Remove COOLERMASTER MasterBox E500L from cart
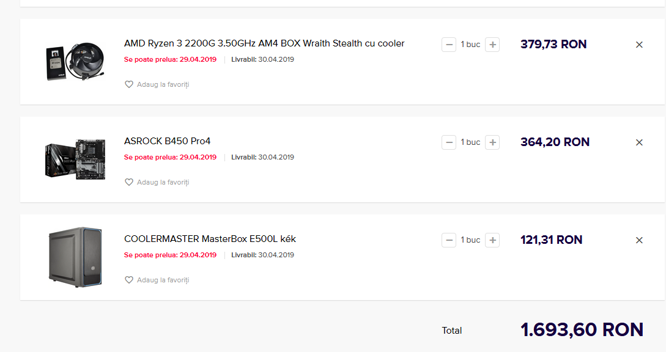The height and width of the screenshot is (352, 666). [x=639, y=240]
